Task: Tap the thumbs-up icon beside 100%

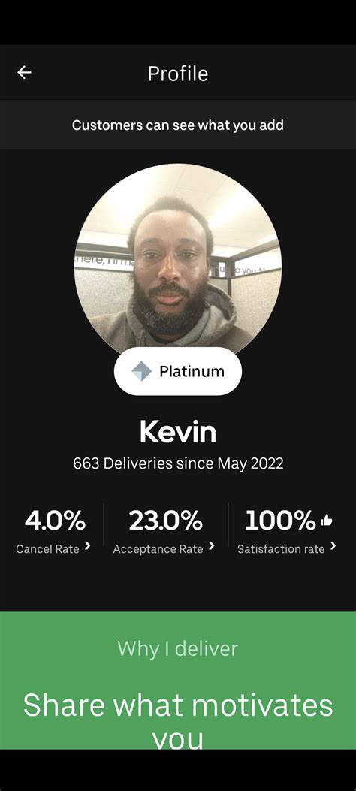Action: coord(327,520)
